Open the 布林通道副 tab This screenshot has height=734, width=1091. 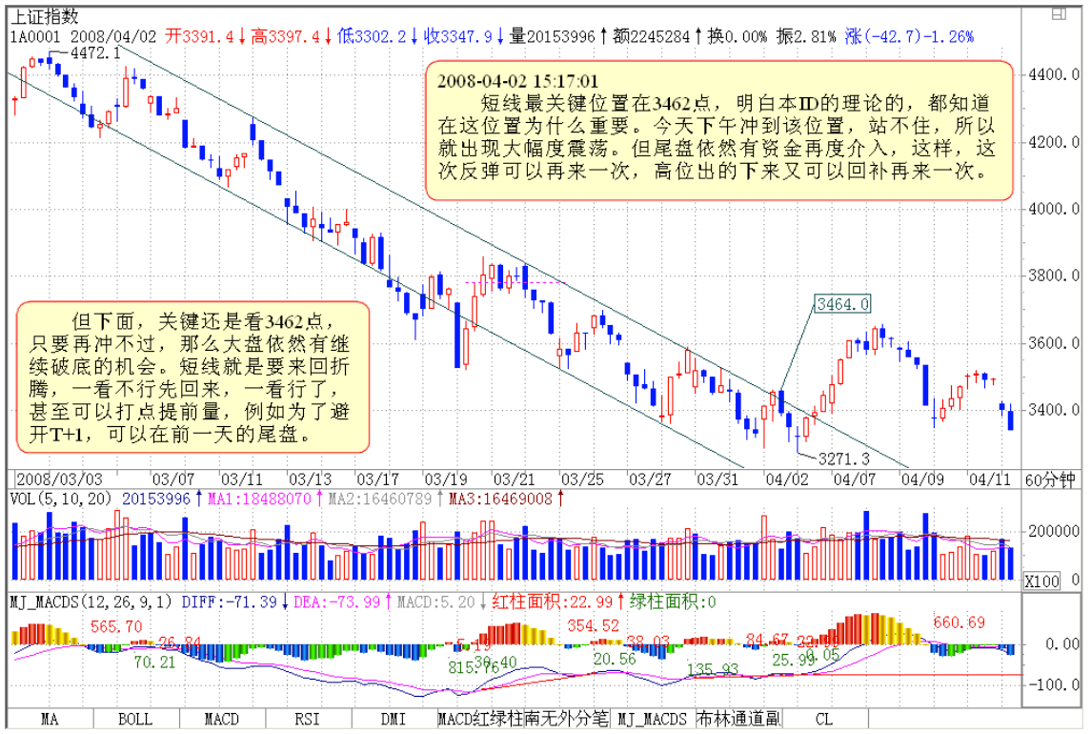738,720
